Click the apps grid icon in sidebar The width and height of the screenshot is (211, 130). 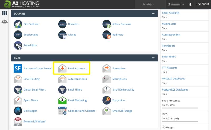[4, 13]
